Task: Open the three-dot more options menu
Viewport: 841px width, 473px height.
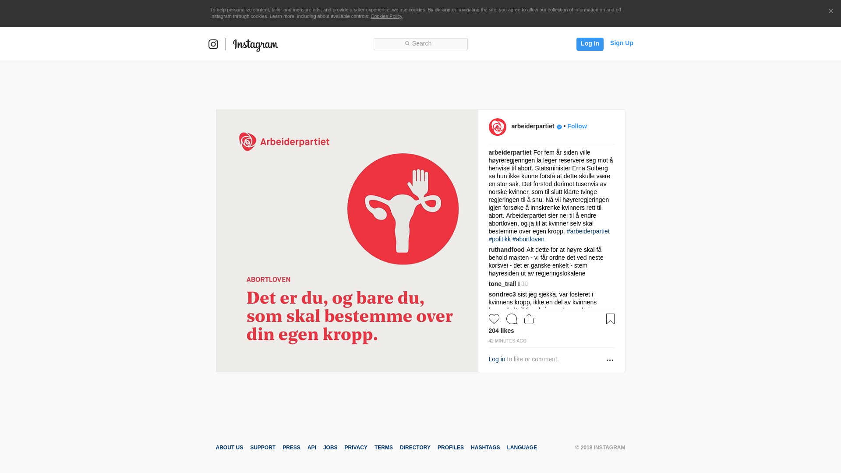Action: click(x=610, y=360)
